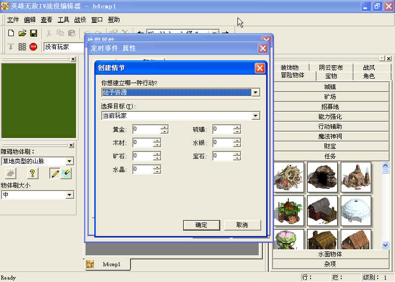Image resolution: width=395 pixels, height=282 pixels.
Task: Click the 确定 button
Action: 201,225
